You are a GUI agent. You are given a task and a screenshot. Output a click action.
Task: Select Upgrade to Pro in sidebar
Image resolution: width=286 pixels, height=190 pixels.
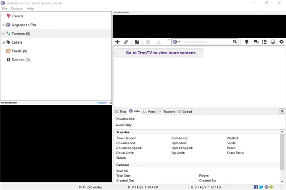(24, 25)
